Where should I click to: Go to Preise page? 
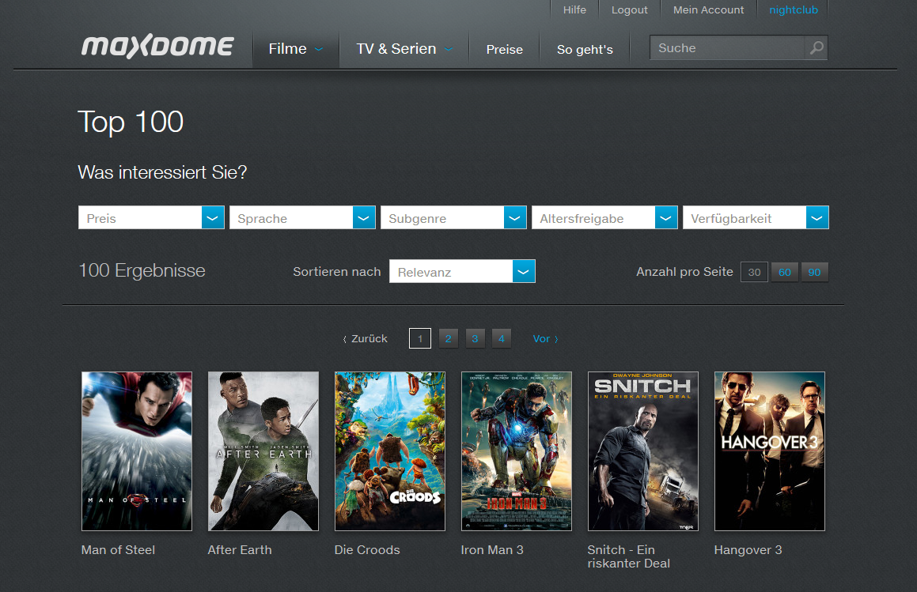[x=504, y=50]
